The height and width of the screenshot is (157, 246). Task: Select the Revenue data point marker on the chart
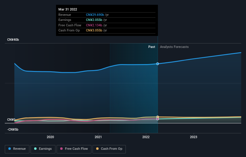158,64
